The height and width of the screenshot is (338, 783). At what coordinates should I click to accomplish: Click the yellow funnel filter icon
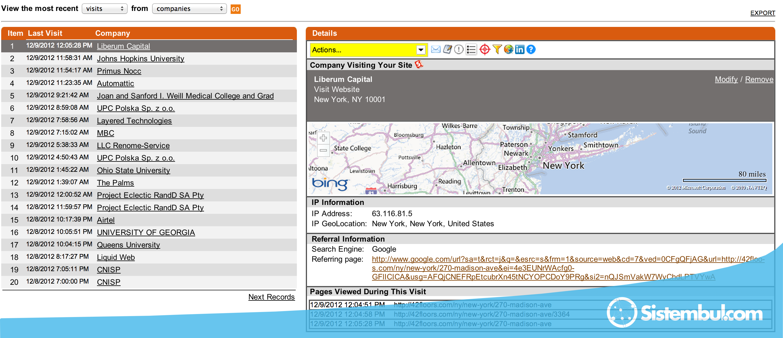click(x=497, y=49)
